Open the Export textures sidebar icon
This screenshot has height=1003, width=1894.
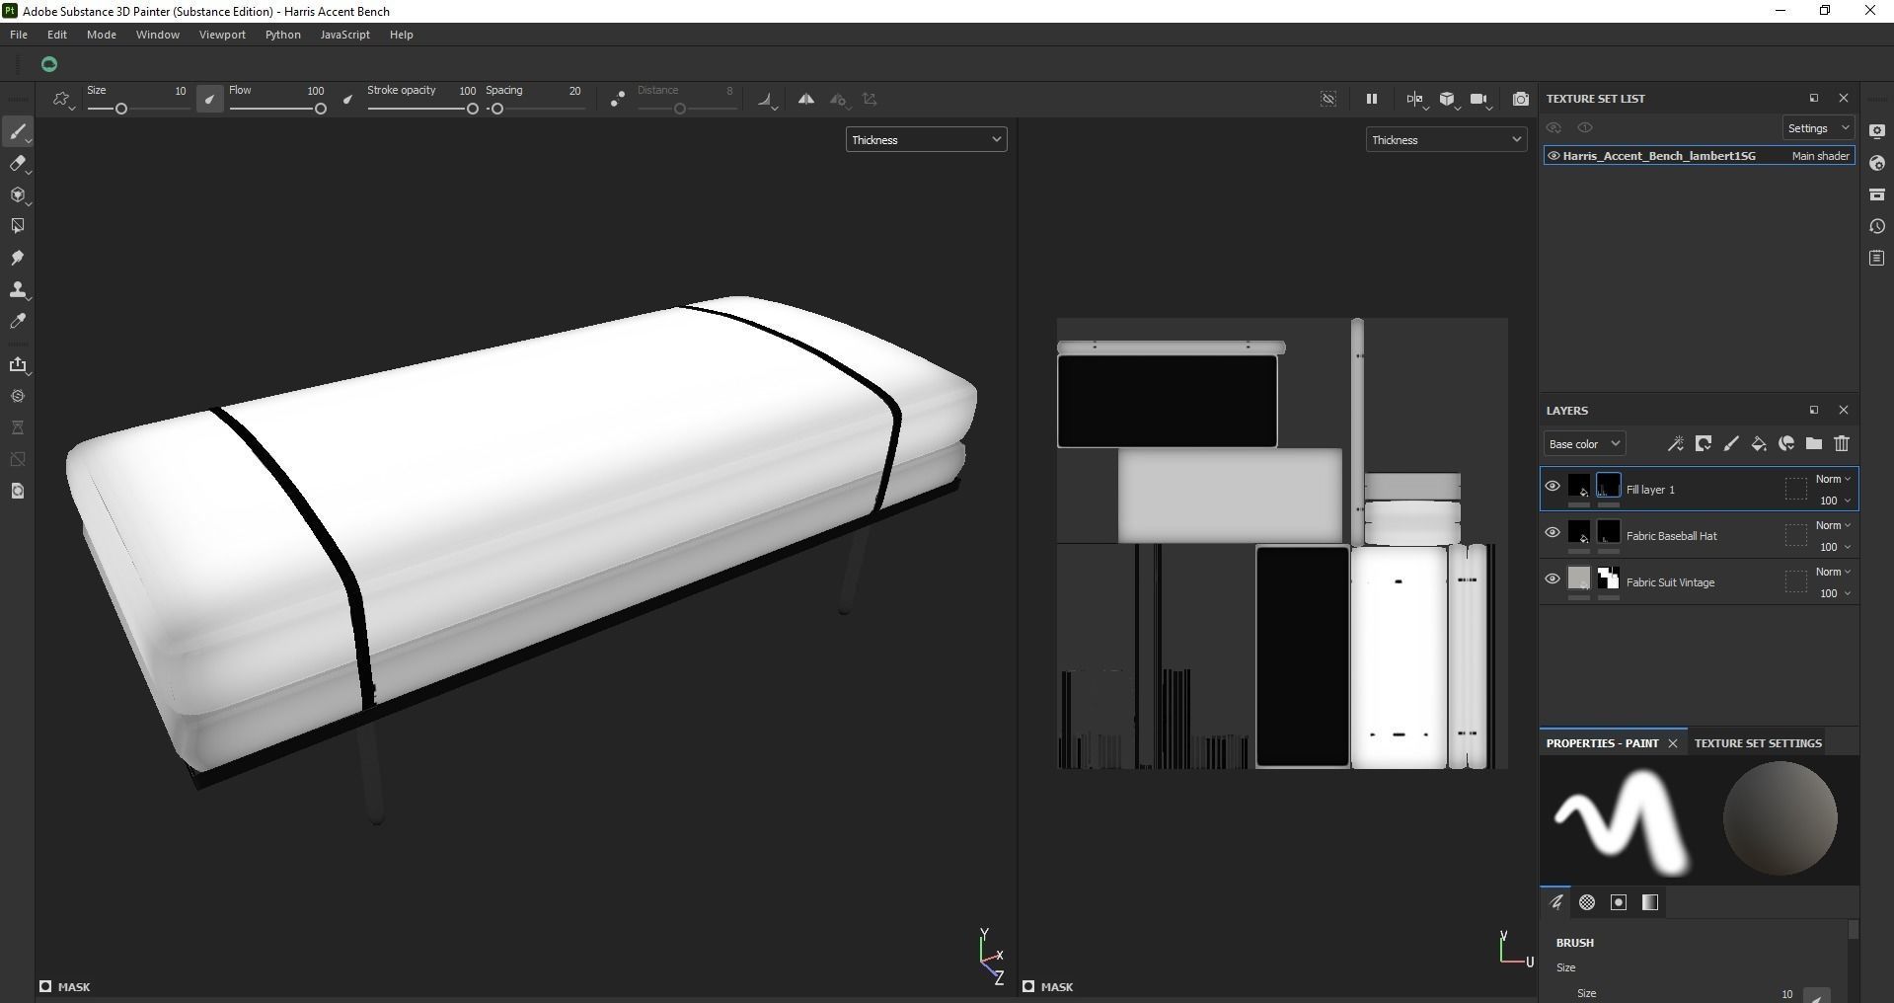point(18,364)
